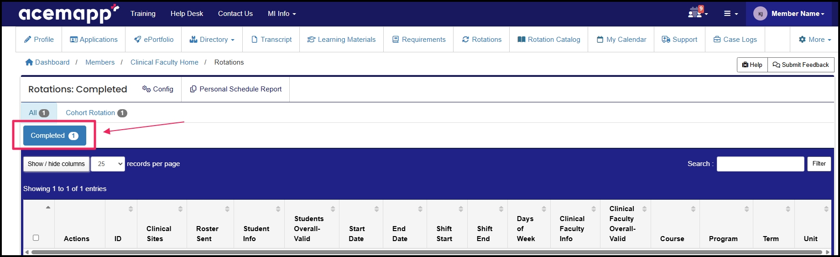The width and height of the screenshot is (840, 257).
Task: Open the hamburger list menu in top bar
Action: point(730,14)
